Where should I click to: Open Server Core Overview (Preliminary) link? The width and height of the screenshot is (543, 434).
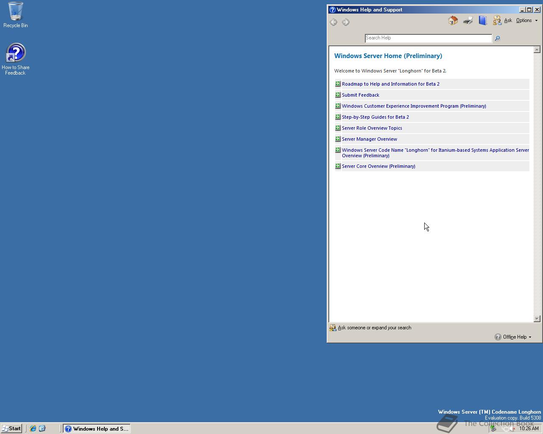tap(378, 166)
